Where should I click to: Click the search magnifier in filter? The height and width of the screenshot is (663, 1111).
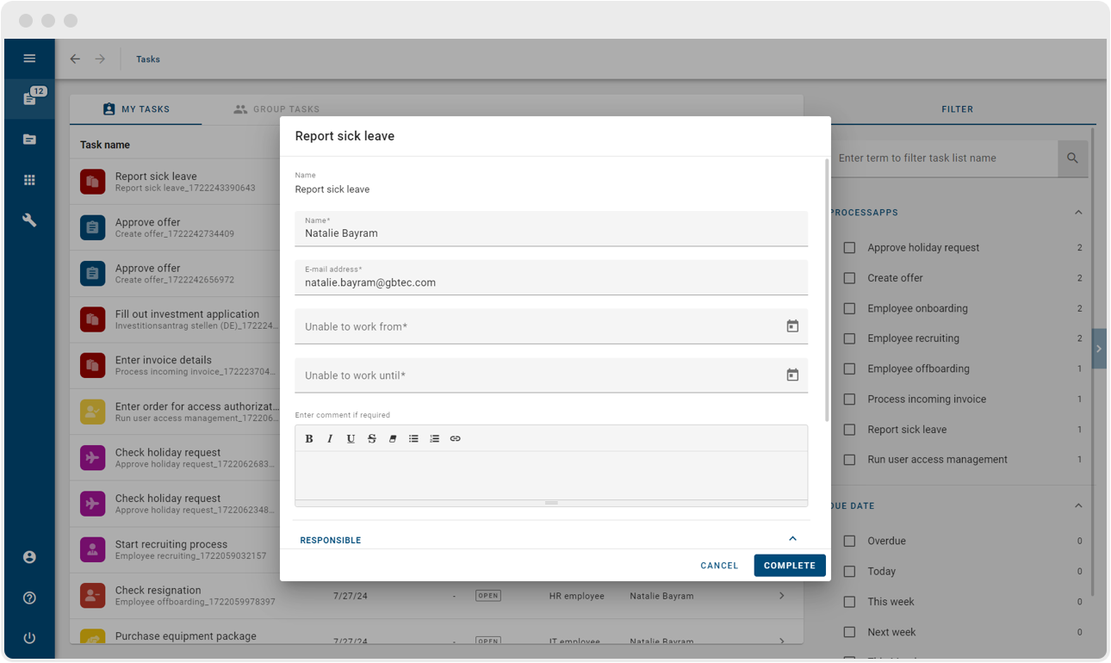point(1072,158)
